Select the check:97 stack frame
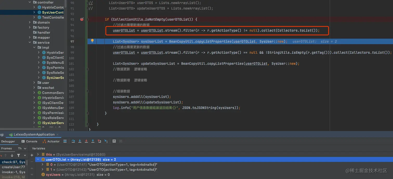This screenshot has width=393, height=179. (x=13, y=162)
